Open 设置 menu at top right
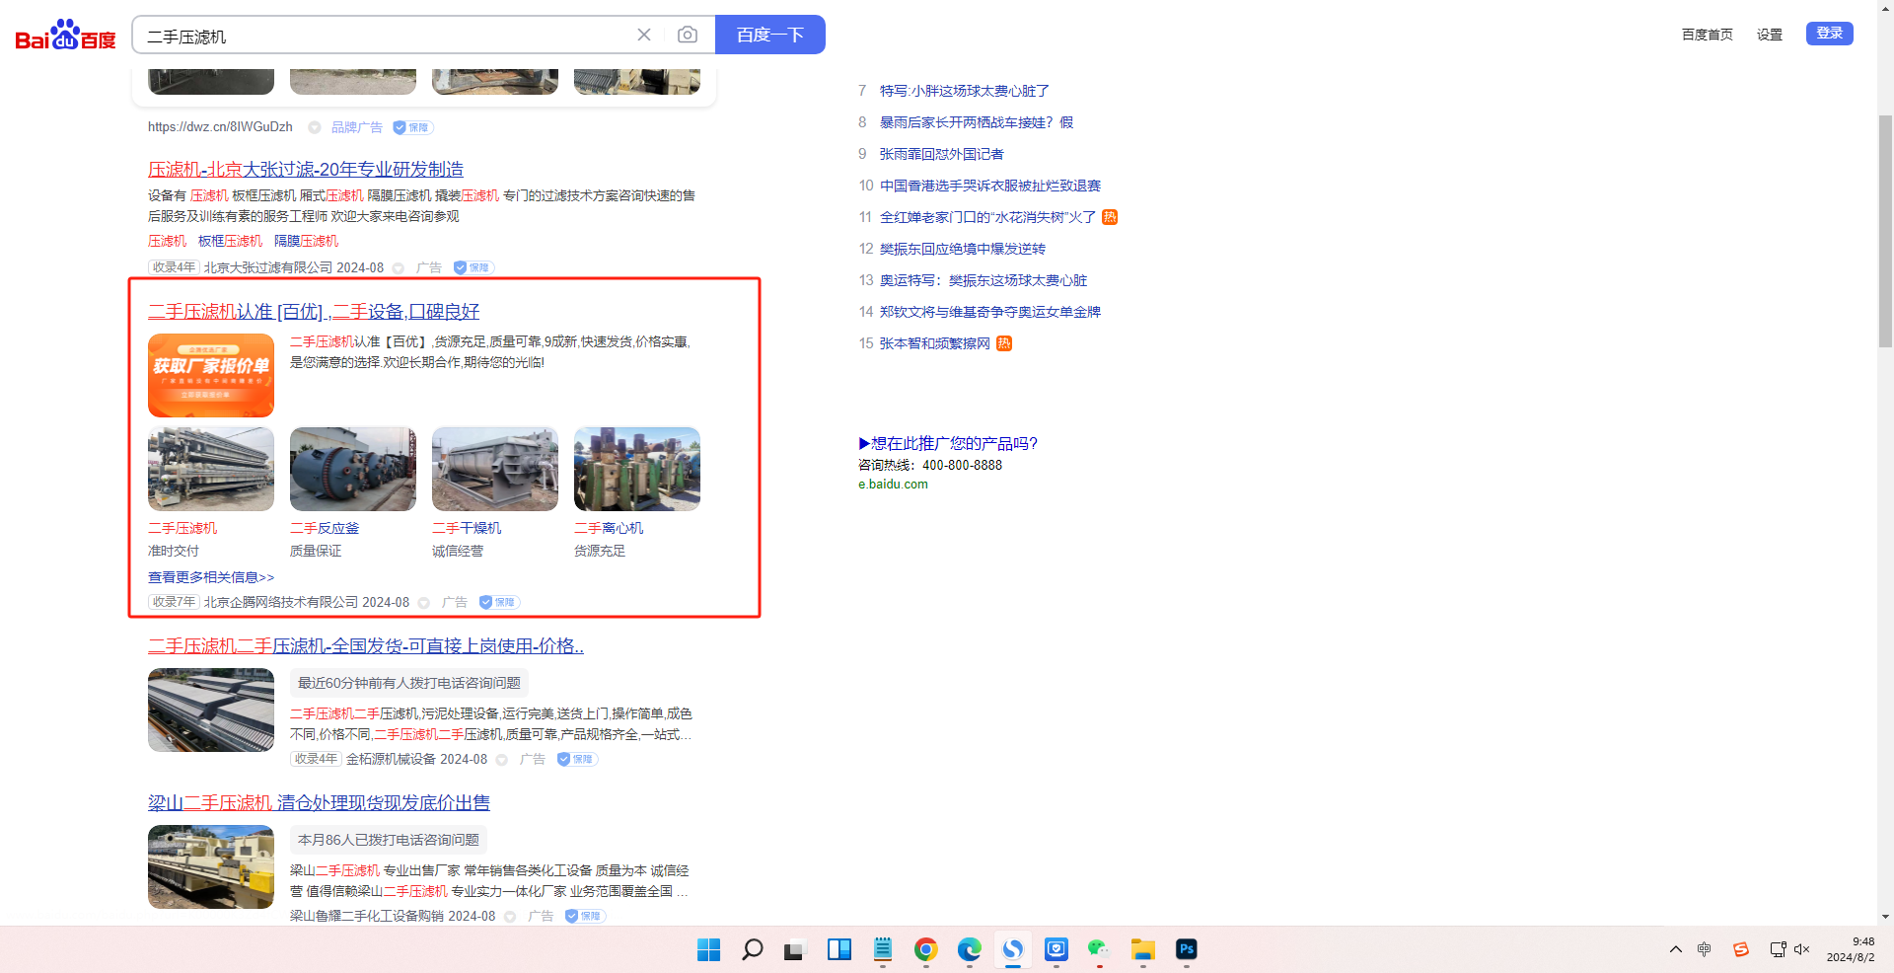 (1769, 35)
